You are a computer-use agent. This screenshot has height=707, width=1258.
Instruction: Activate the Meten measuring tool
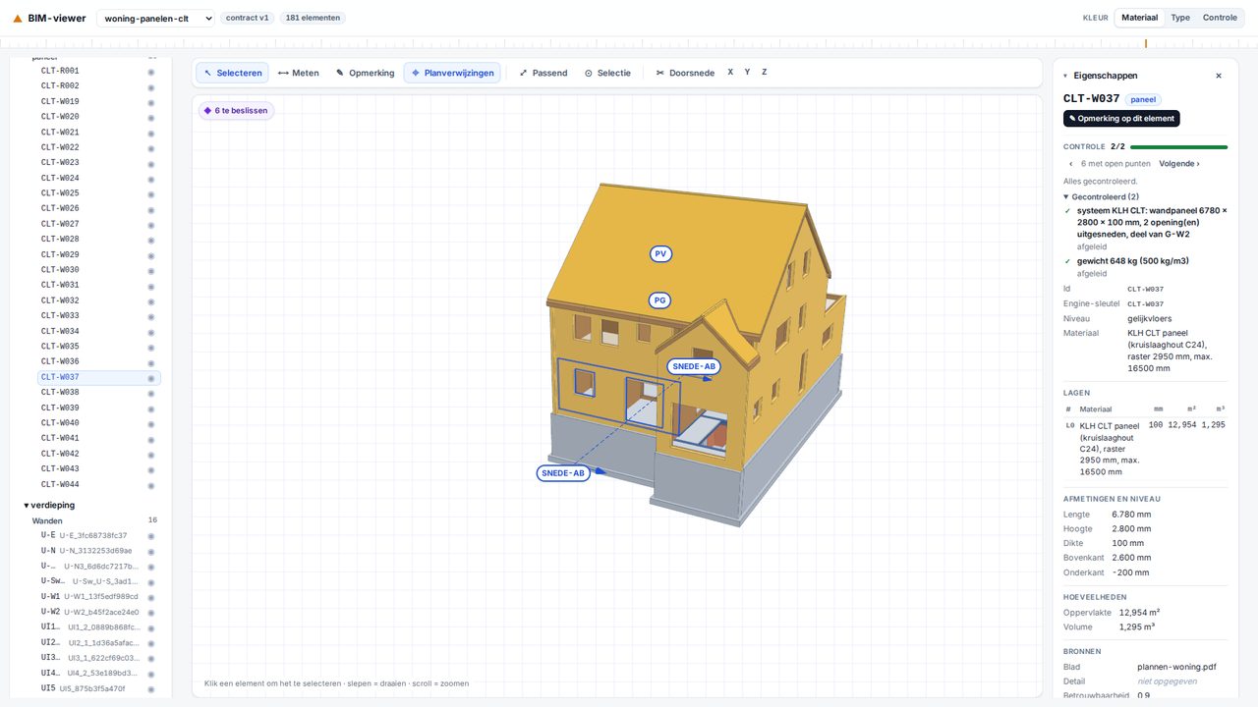(x=299, y=73)
